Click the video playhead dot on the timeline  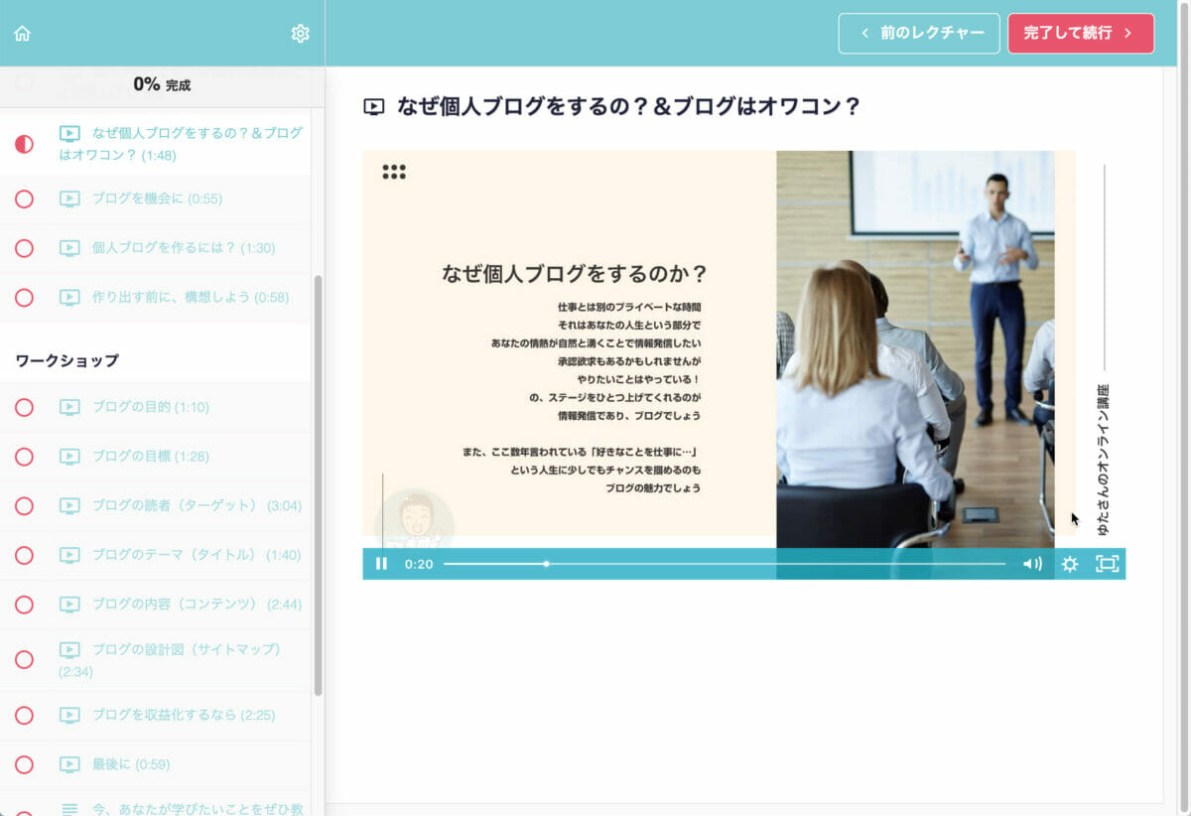[x=546, y=564]
